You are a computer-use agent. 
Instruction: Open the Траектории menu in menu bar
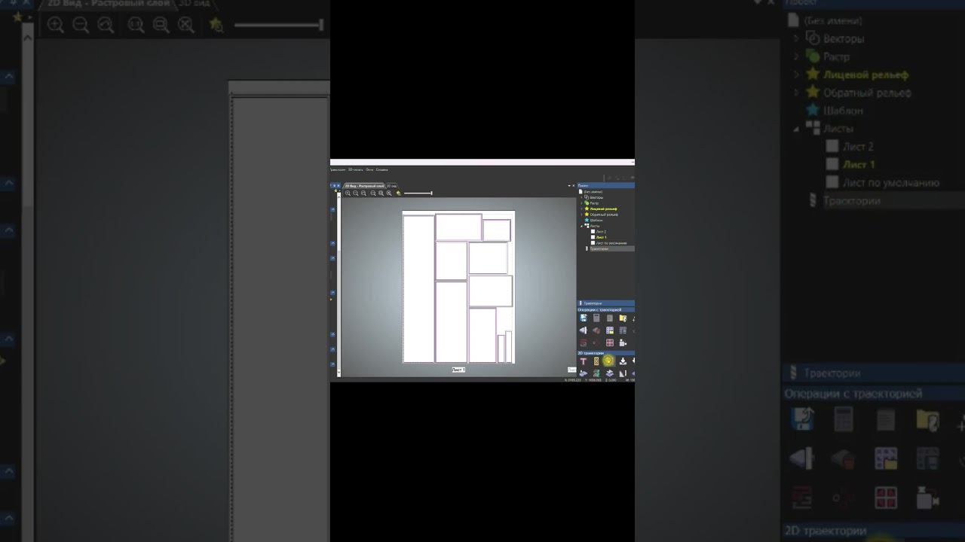coord(338,169)
